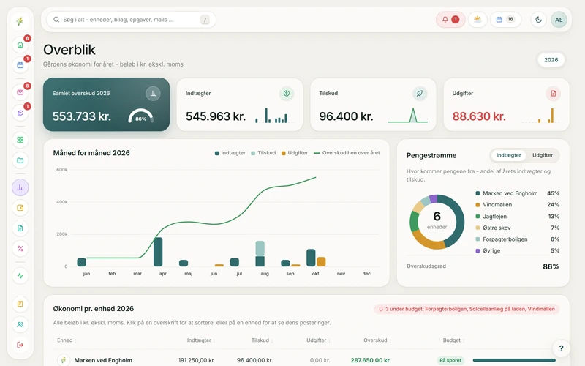Screen dimensions: 585x366
Task: Click the August Tilskud bar in chart
Action: (x=260, y=248)
